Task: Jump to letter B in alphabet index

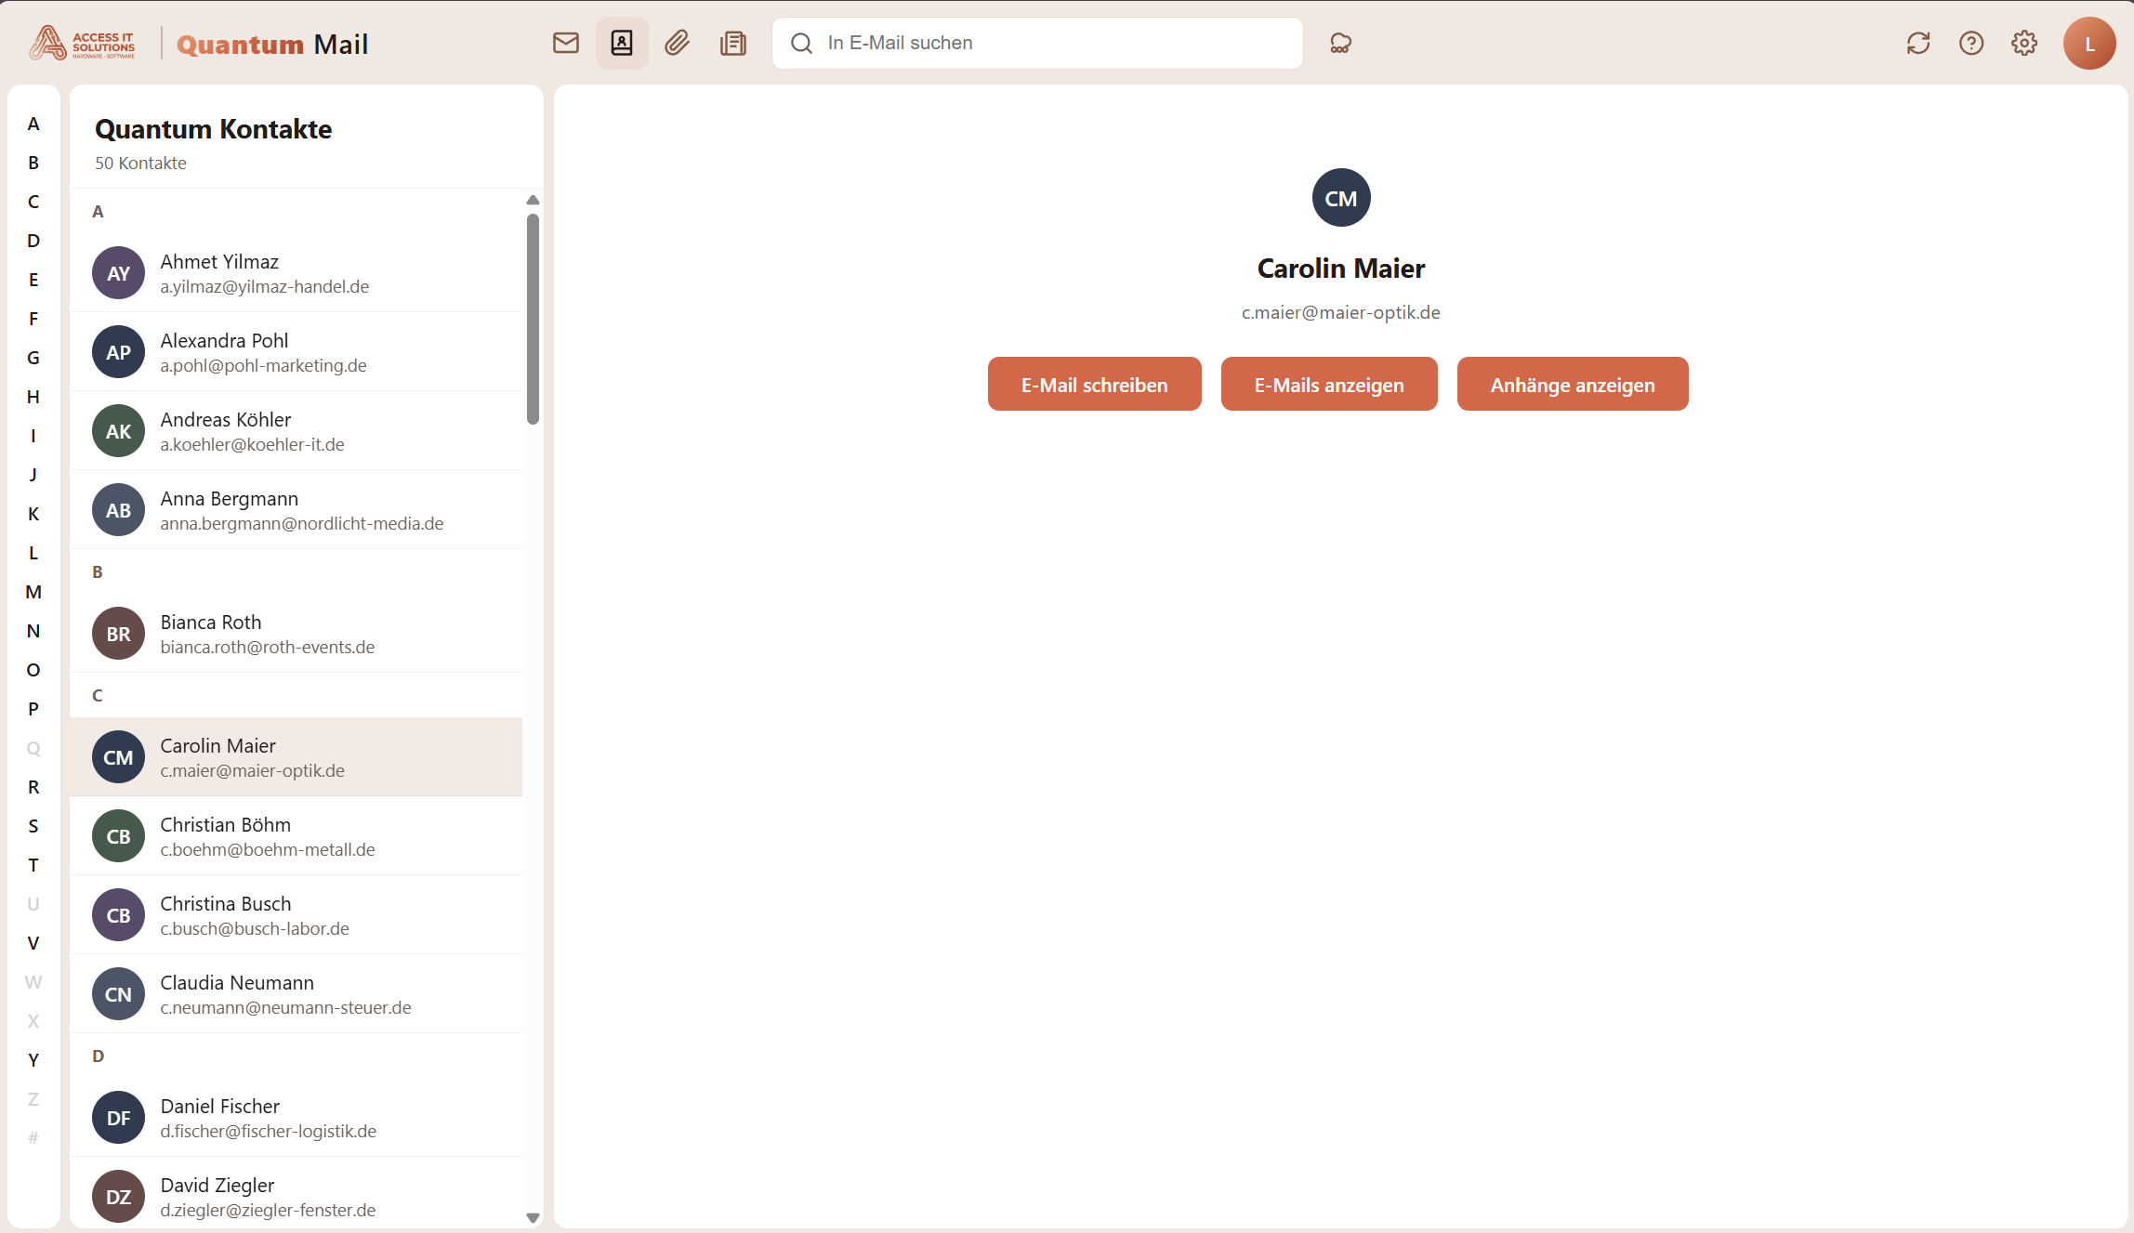Action: [x=33, y=163]
